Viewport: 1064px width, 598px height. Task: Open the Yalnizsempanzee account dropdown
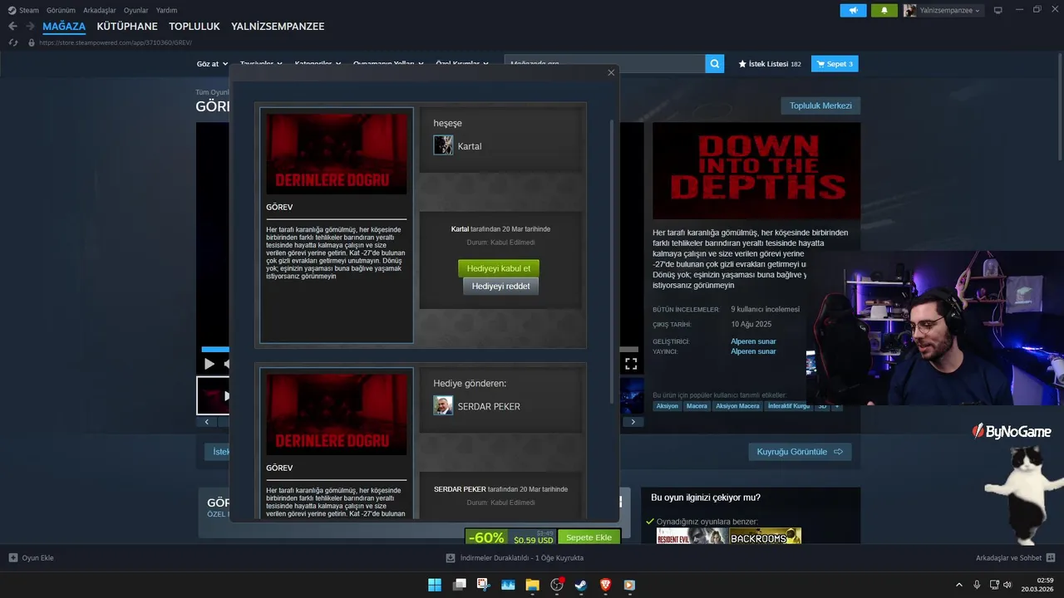[x=943, y=10]
